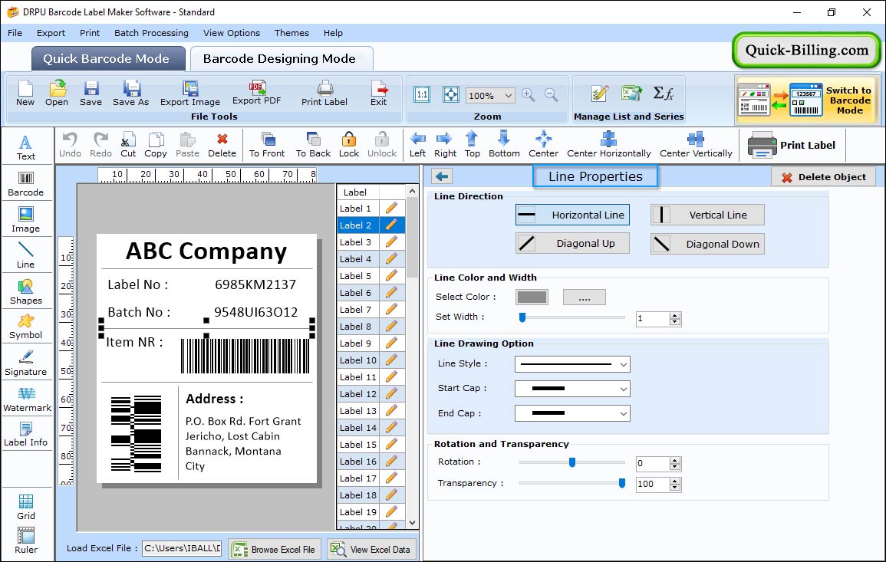Export the label to PDF
The image size is (886, 562).
coord(256,94)
